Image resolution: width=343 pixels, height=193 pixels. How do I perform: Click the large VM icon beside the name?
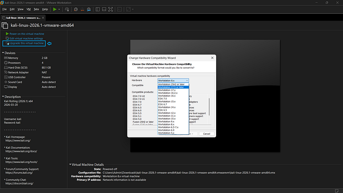click(5, 25)
